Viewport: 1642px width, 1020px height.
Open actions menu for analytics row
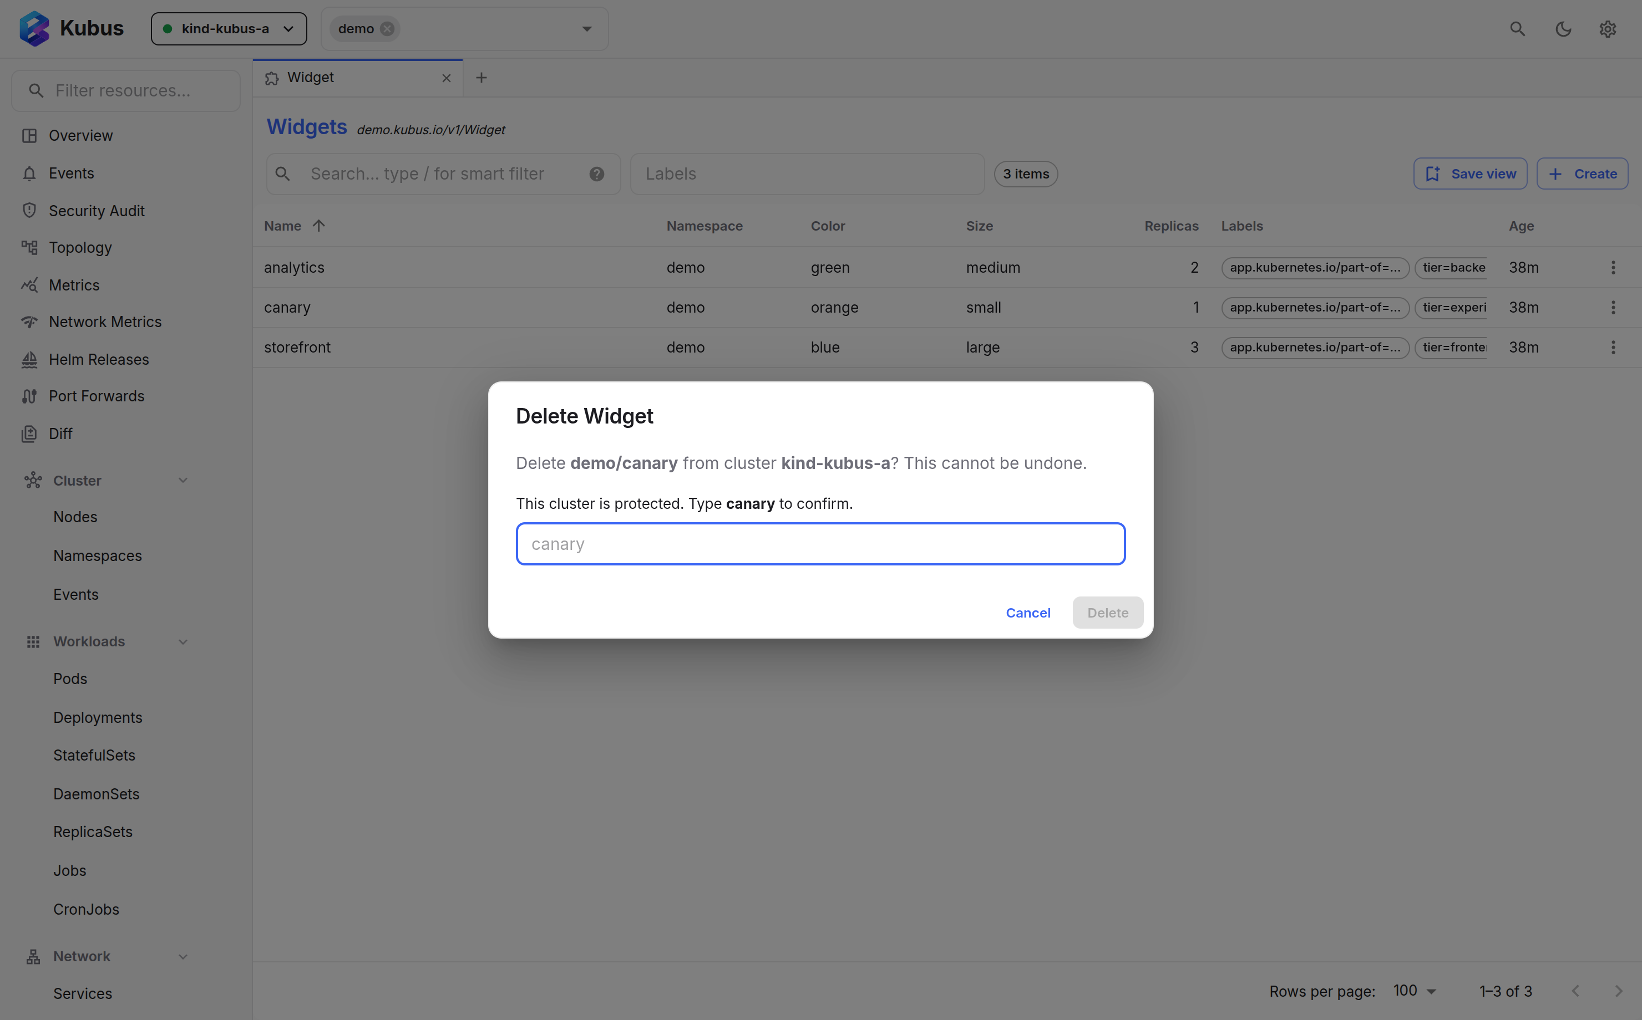[x=1614, y=267]
